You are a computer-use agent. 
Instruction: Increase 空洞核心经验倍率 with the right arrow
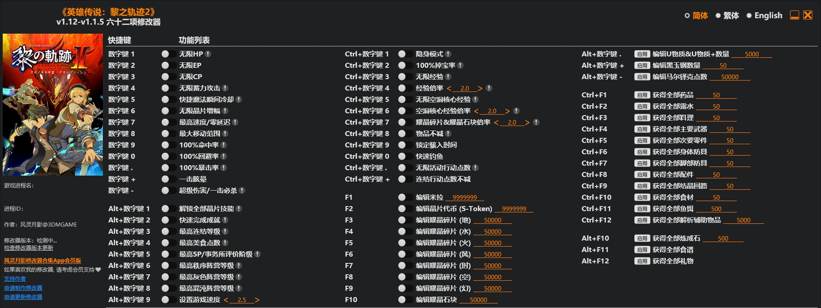507,111
